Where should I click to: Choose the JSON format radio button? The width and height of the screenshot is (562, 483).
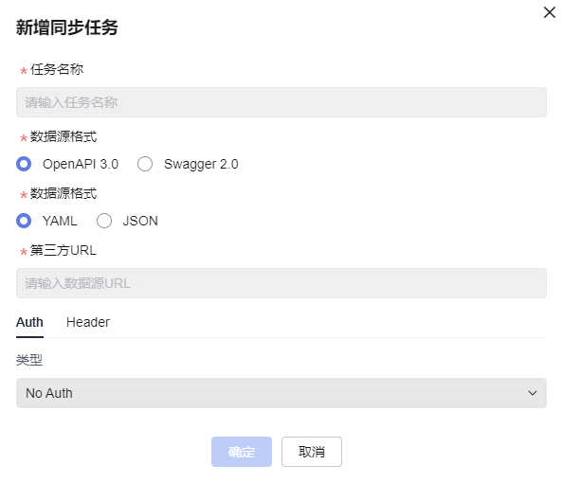tap(104, 221)
